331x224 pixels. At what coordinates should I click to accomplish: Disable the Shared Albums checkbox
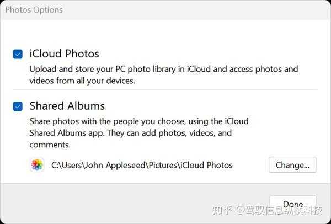pyautogui.click(x=18, y=106)
